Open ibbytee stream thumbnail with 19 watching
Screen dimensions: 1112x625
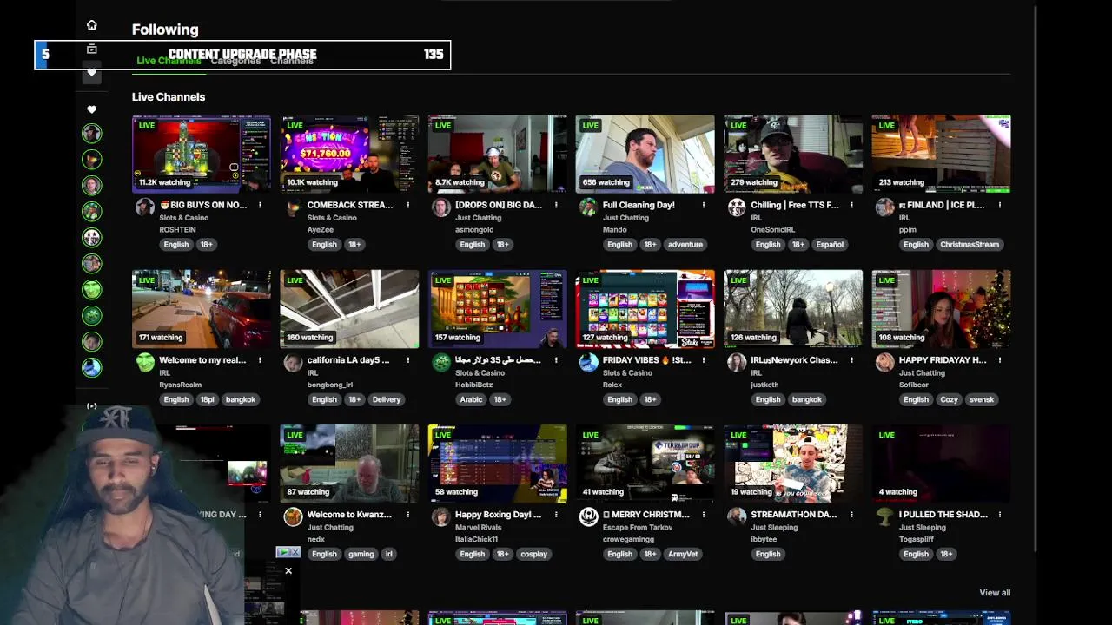[x=793, y=464]
